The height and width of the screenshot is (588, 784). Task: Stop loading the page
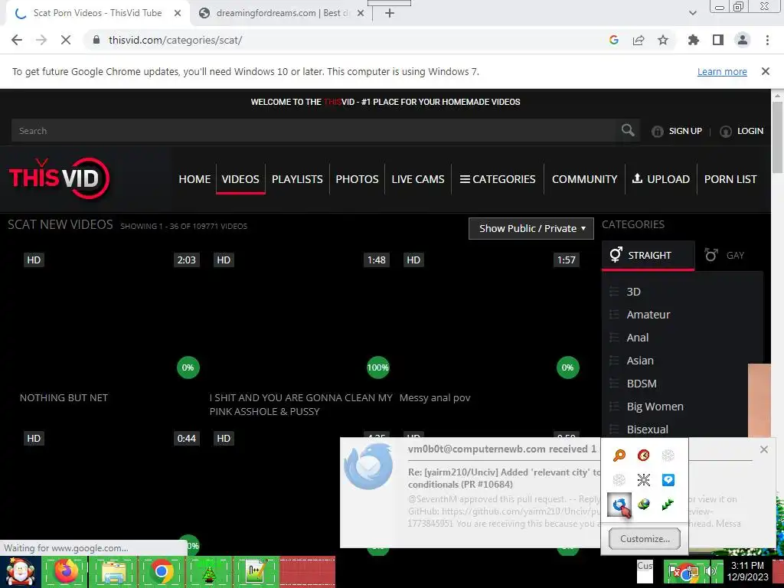tap(66, 40)
